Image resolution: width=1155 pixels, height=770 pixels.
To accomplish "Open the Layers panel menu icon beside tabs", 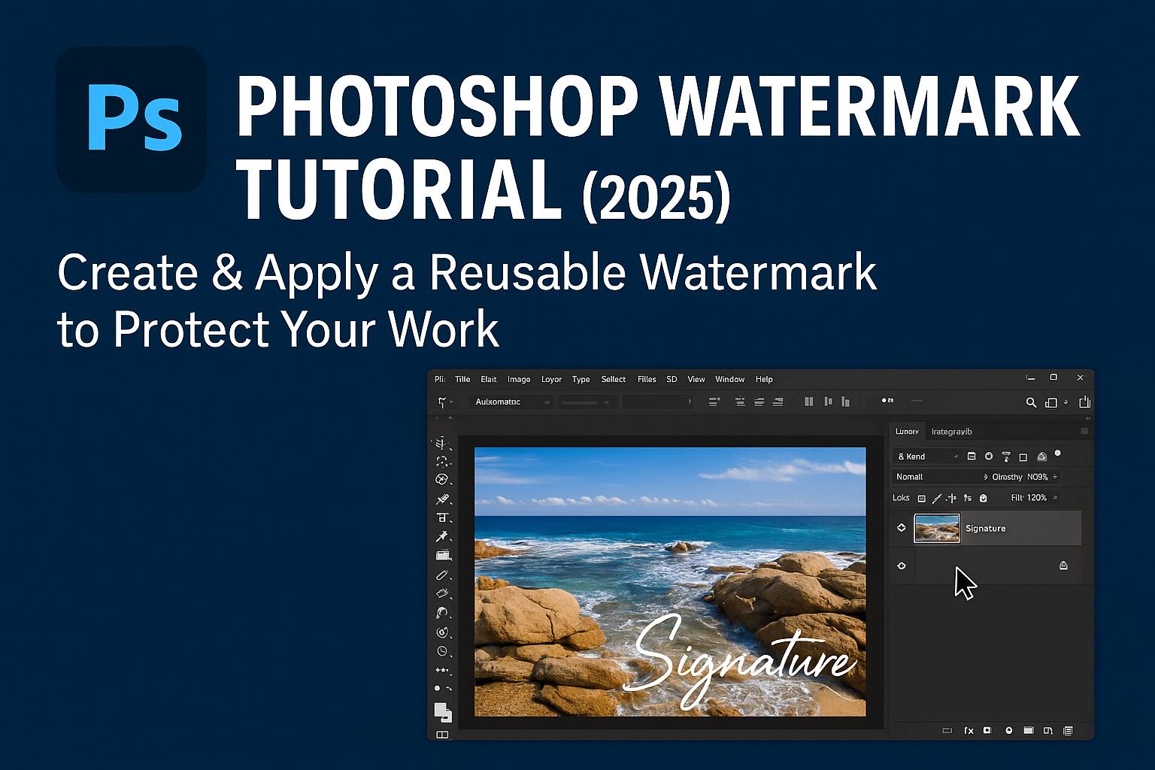I will (x=1084, y=431).
